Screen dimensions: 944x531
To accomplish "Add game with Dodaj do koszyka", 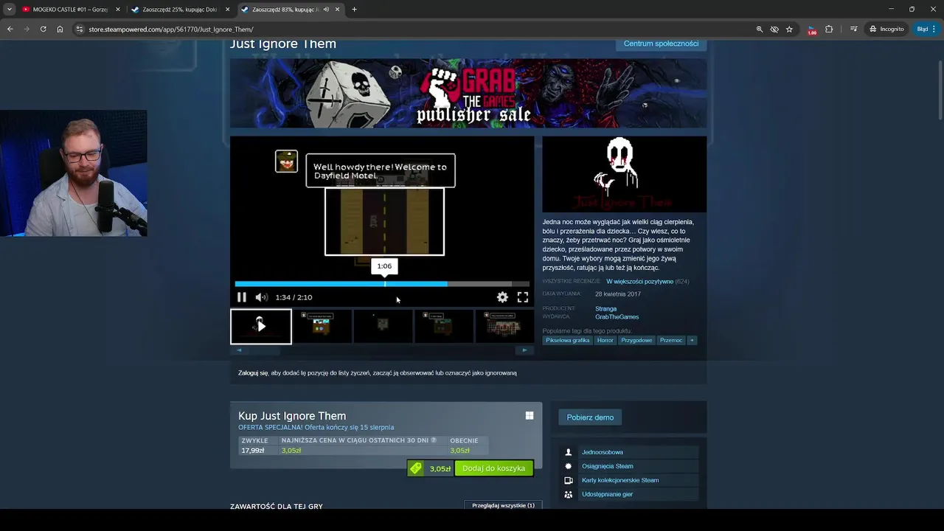I will click(x=493, y=468).
